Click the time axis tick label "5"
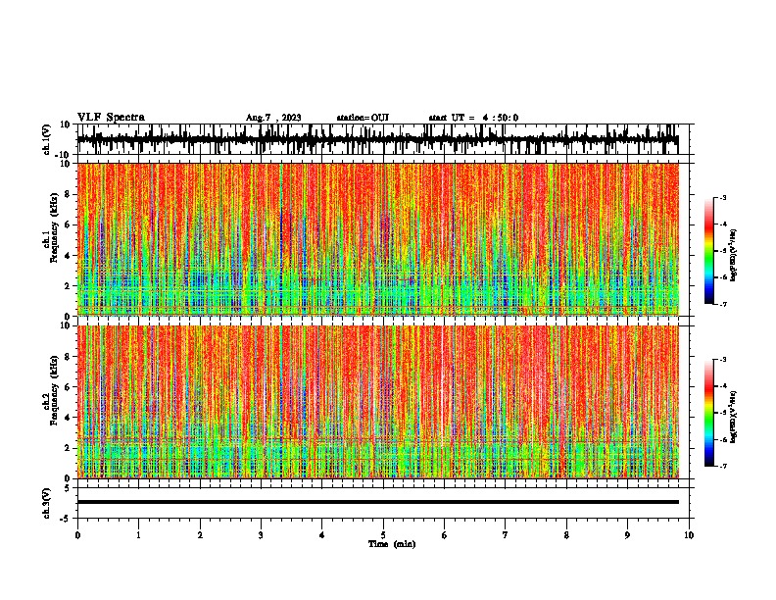 383,535
